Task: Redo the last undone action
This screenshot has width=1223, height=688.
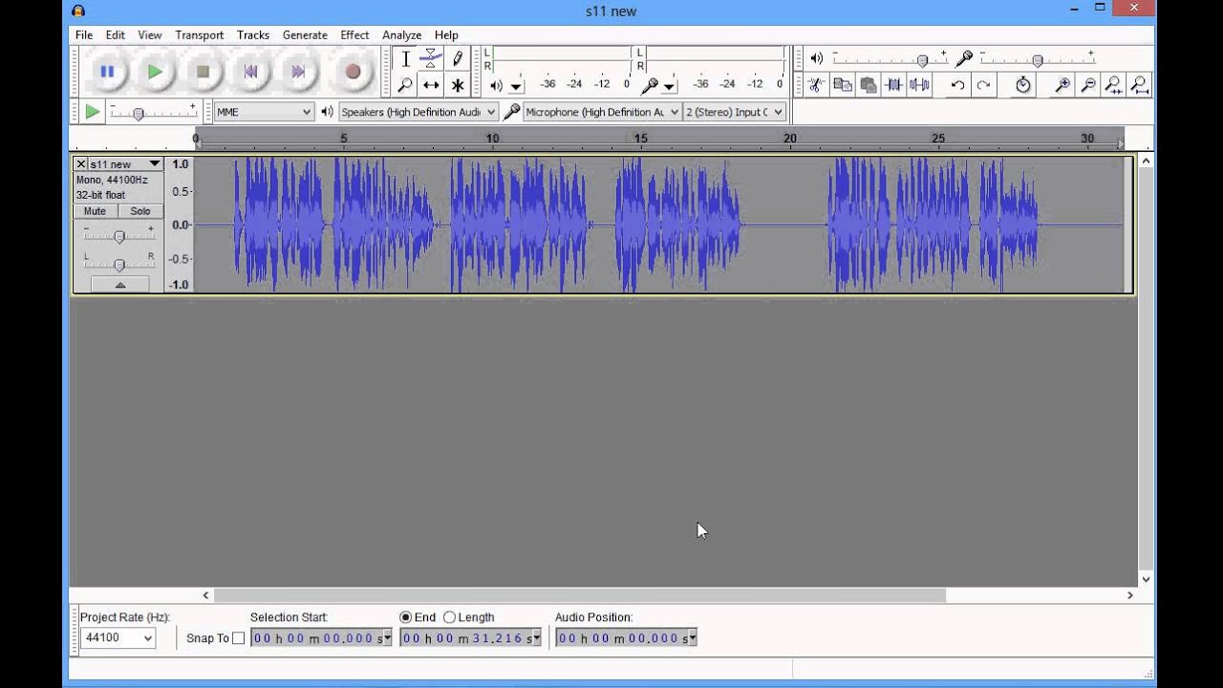Action: pyautogui.click(x=983, y=85)
